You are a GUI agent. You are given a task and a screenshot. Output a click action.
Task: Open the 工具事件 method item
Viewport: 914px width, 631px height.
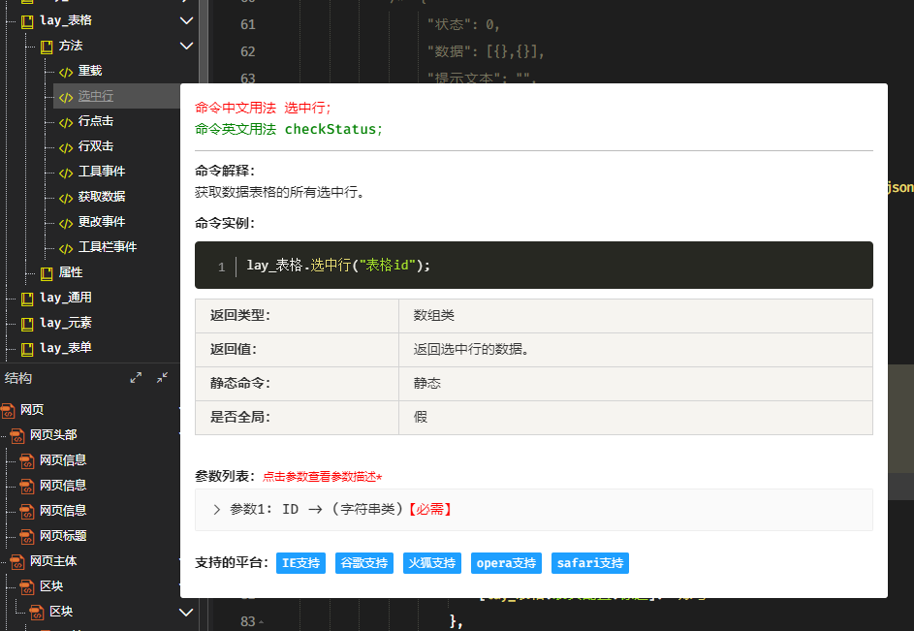click(x=102, y=171)
